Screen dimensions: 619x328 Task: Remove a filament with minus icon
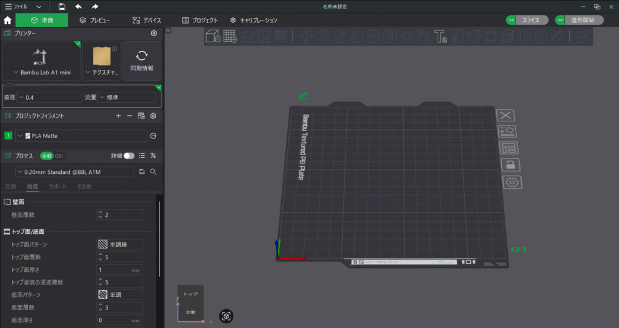coord(129,115)
